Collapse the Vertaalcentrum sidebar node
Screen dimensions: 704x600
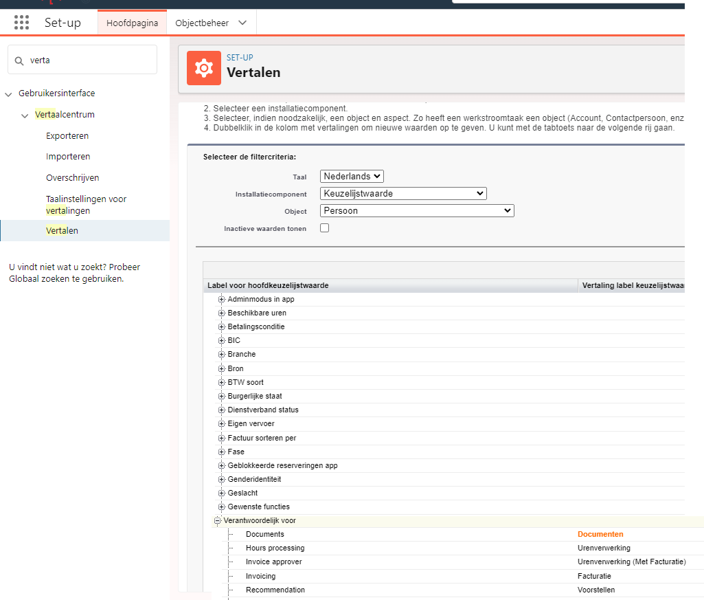pyautogui.click(x=25, y=115)
